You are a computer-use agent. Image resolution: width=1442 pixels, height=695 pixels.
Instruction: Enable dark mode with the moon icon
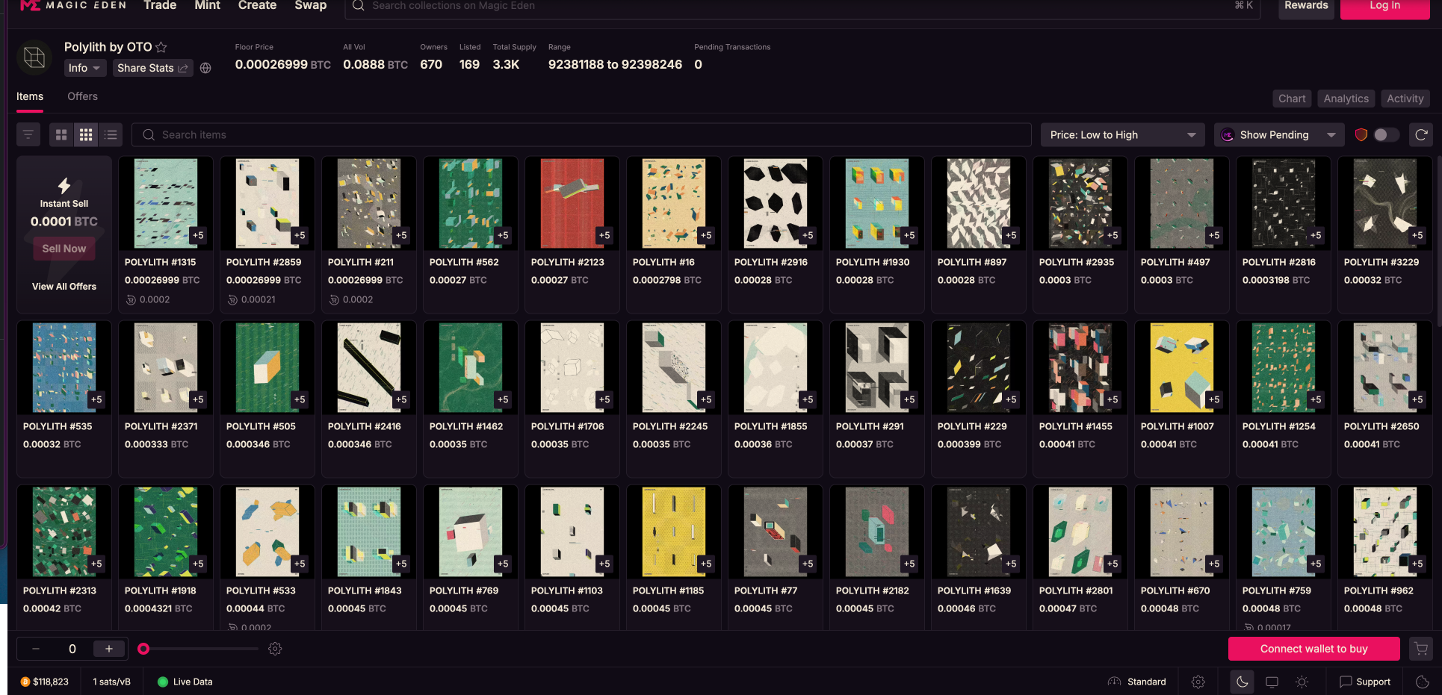click(1242, 682)
